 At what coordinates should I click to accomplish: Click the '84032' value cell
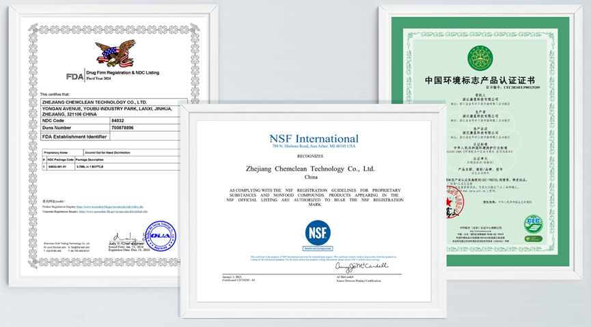[145, 121]
